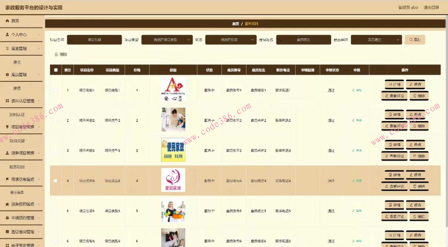Check the checkbox for row 项目名称1
Viewport: 448px width, 247px height.
pos(56,90)
